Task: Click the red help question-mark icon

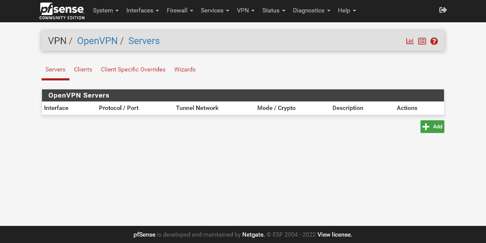Action: click(434, 41)
